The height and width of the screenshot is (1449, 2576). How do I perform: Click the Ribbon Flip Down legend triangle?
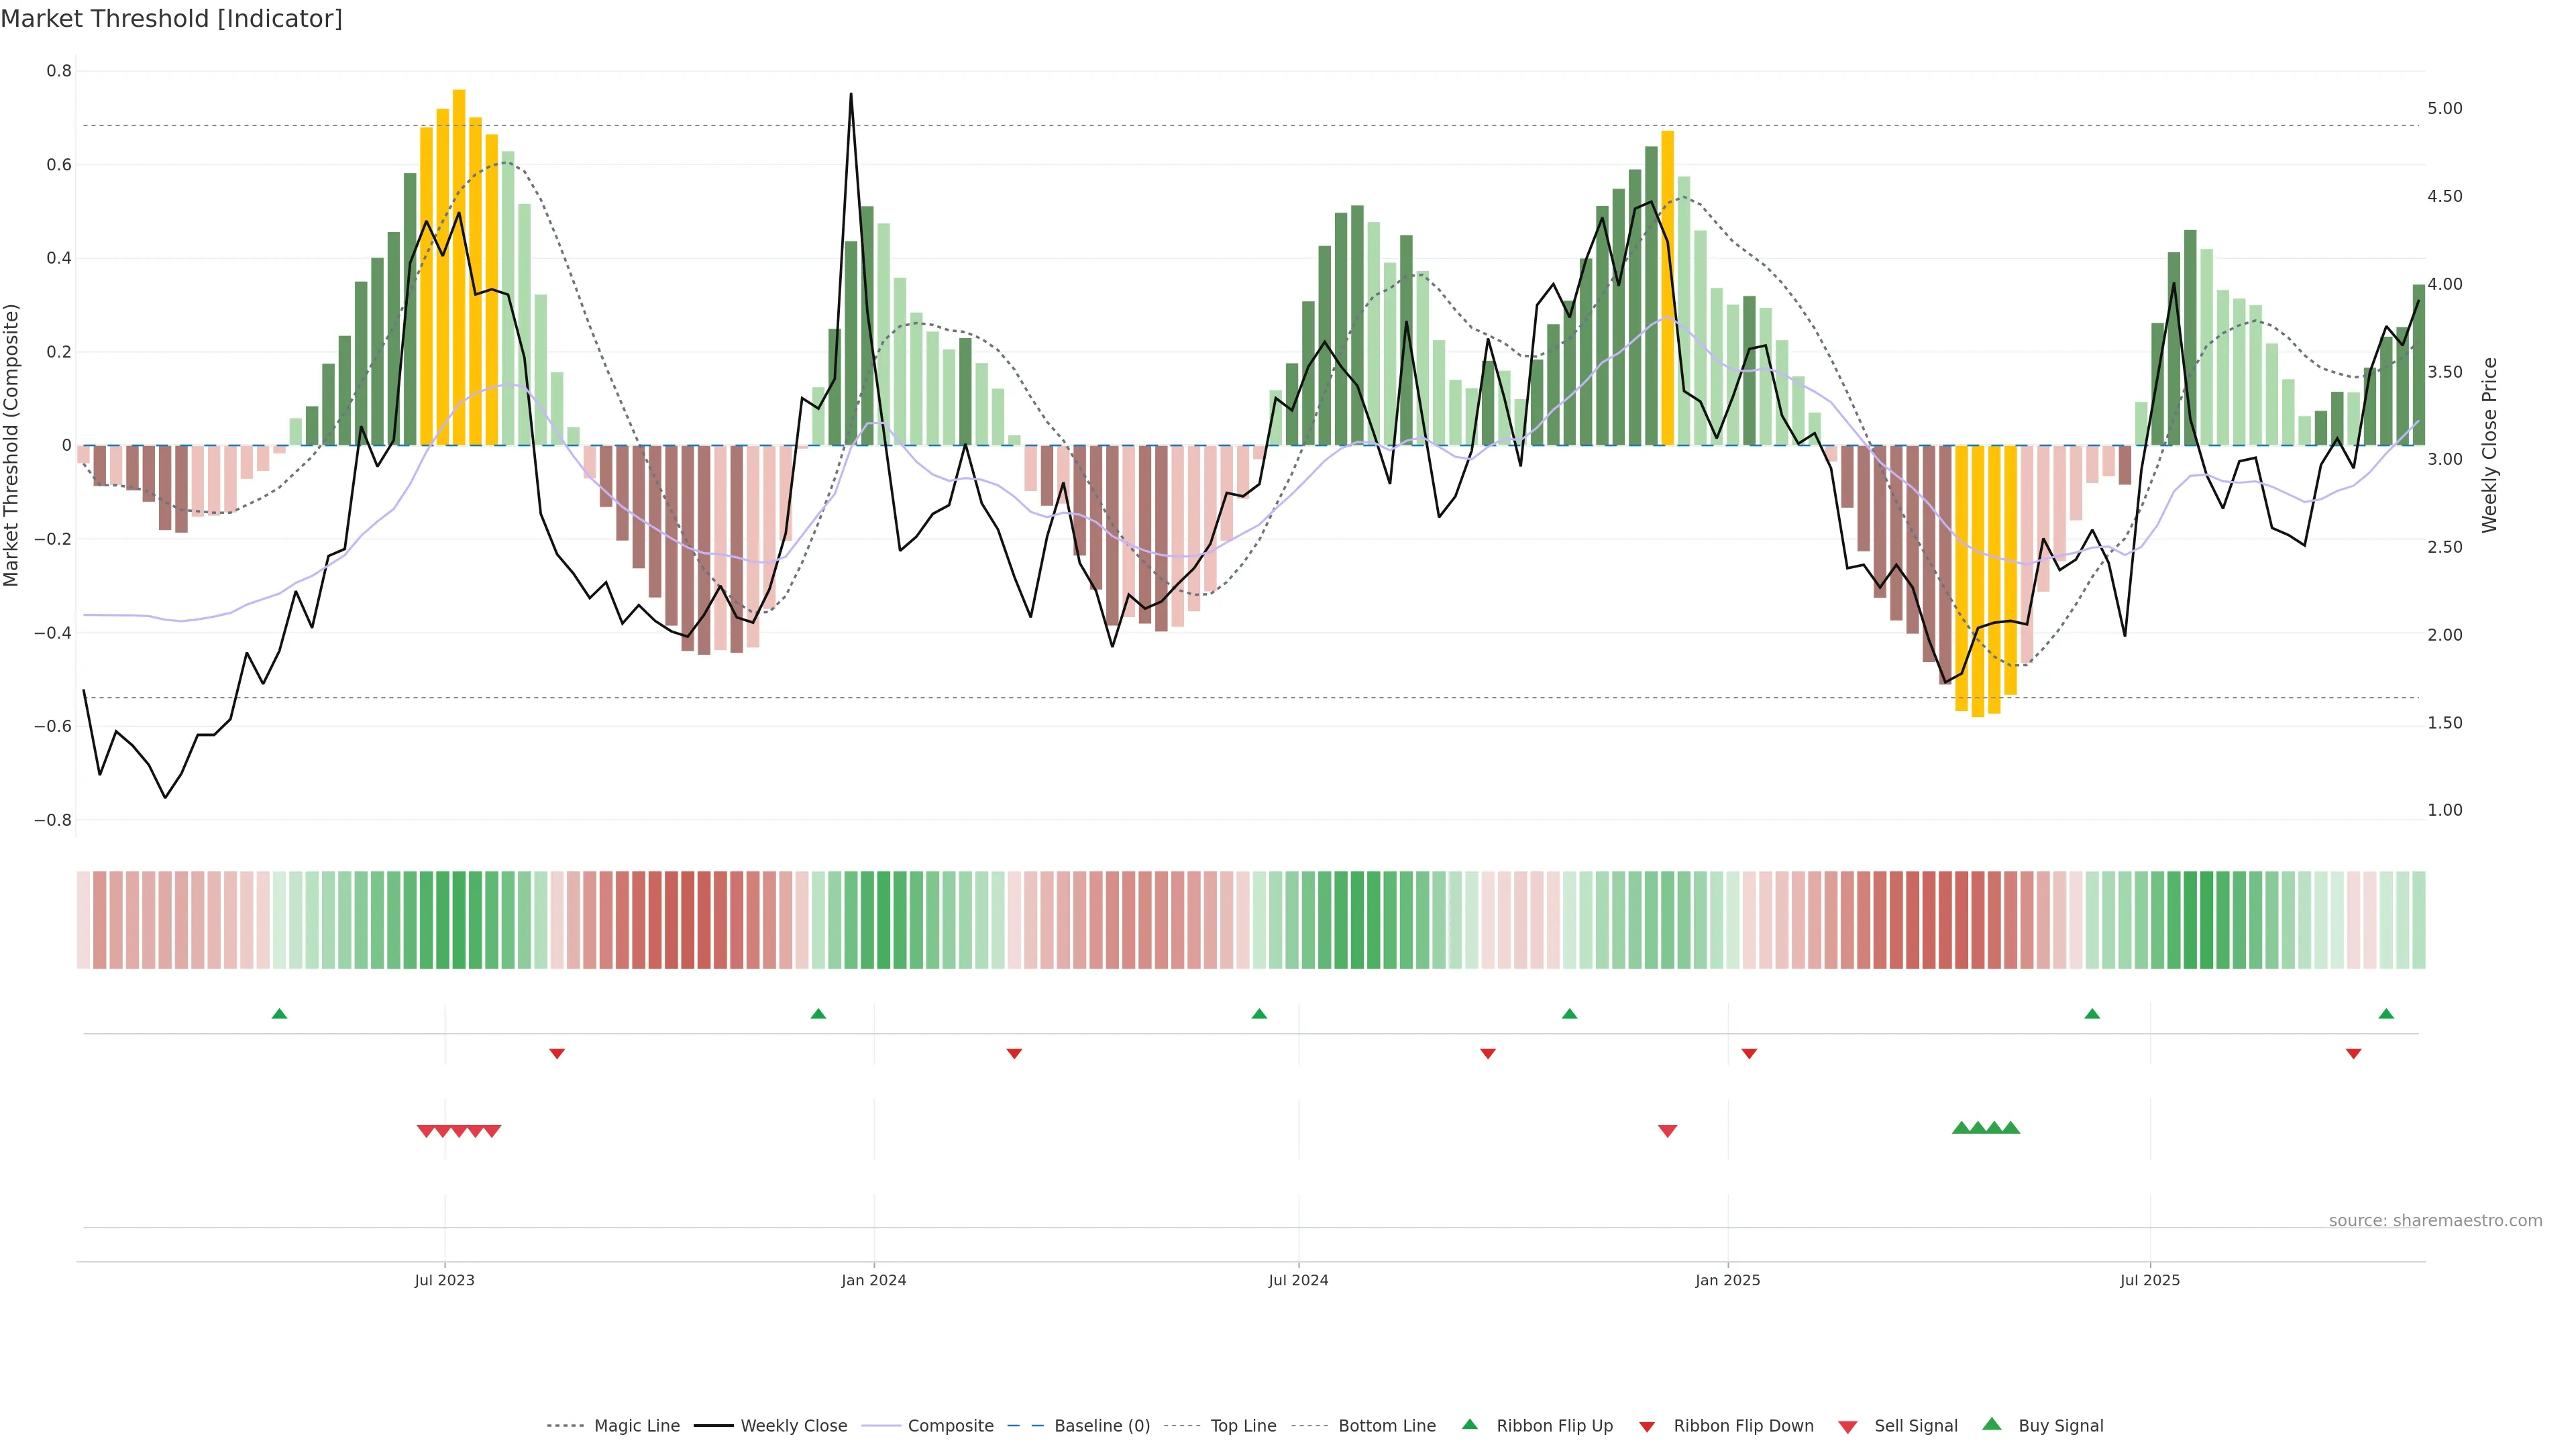point(1647,1427)
